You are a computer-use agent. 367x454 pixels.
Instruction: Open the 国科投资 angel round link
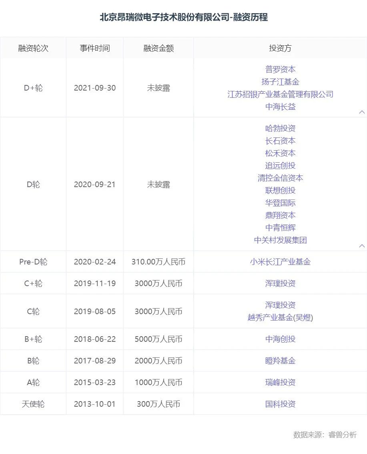click(280, 404)
